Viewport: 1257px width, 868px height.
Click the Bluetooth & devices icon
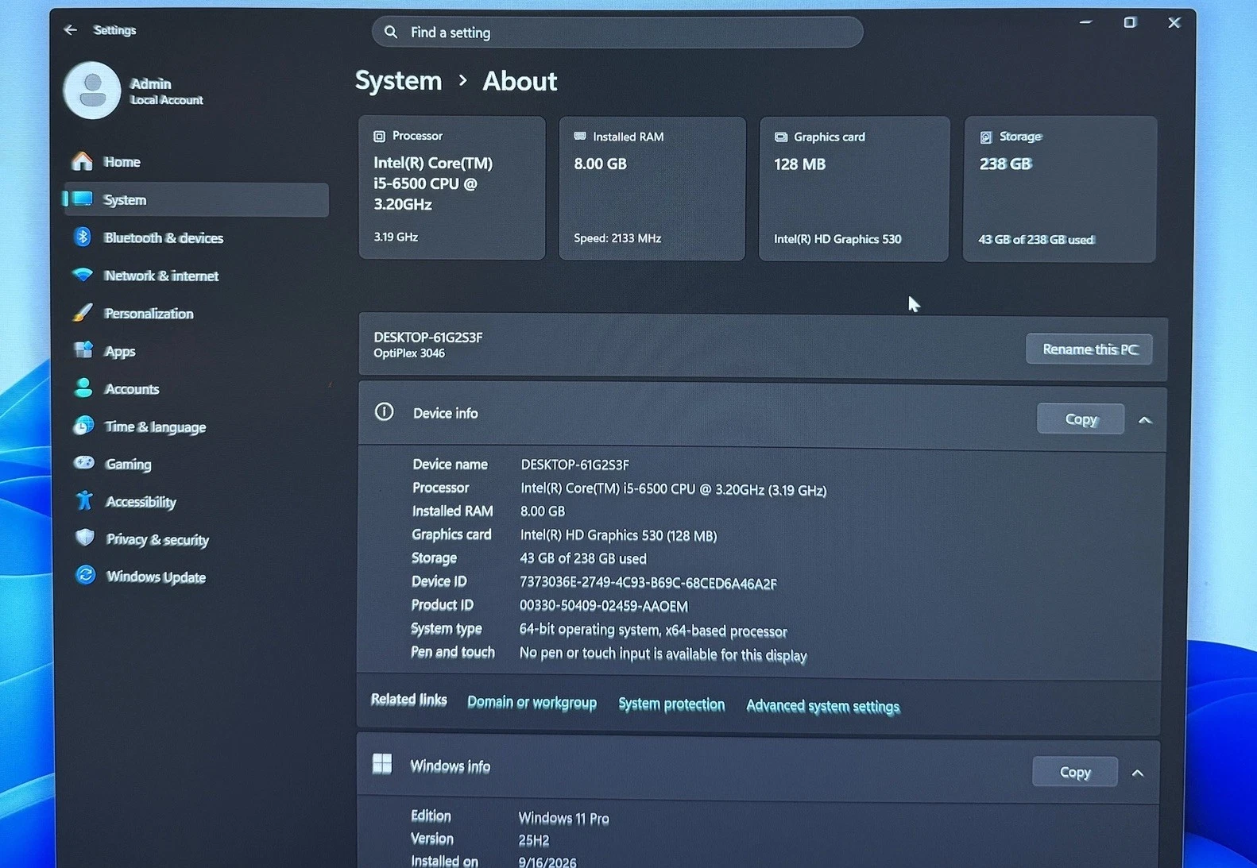83,237
